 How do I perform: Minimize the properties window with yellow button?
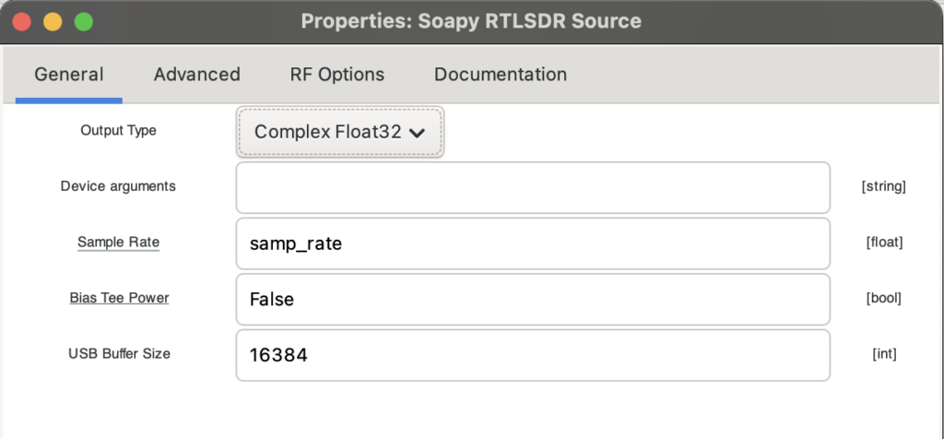(x=53, y=21)
